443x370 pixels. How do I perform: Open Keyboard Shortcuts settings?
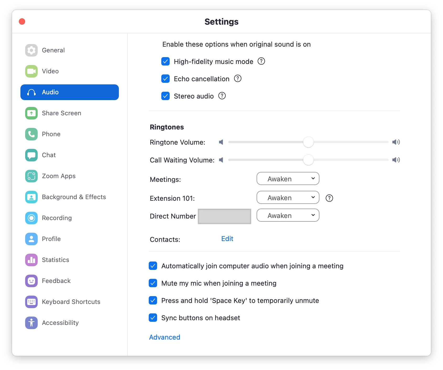(x=70, y=302)
